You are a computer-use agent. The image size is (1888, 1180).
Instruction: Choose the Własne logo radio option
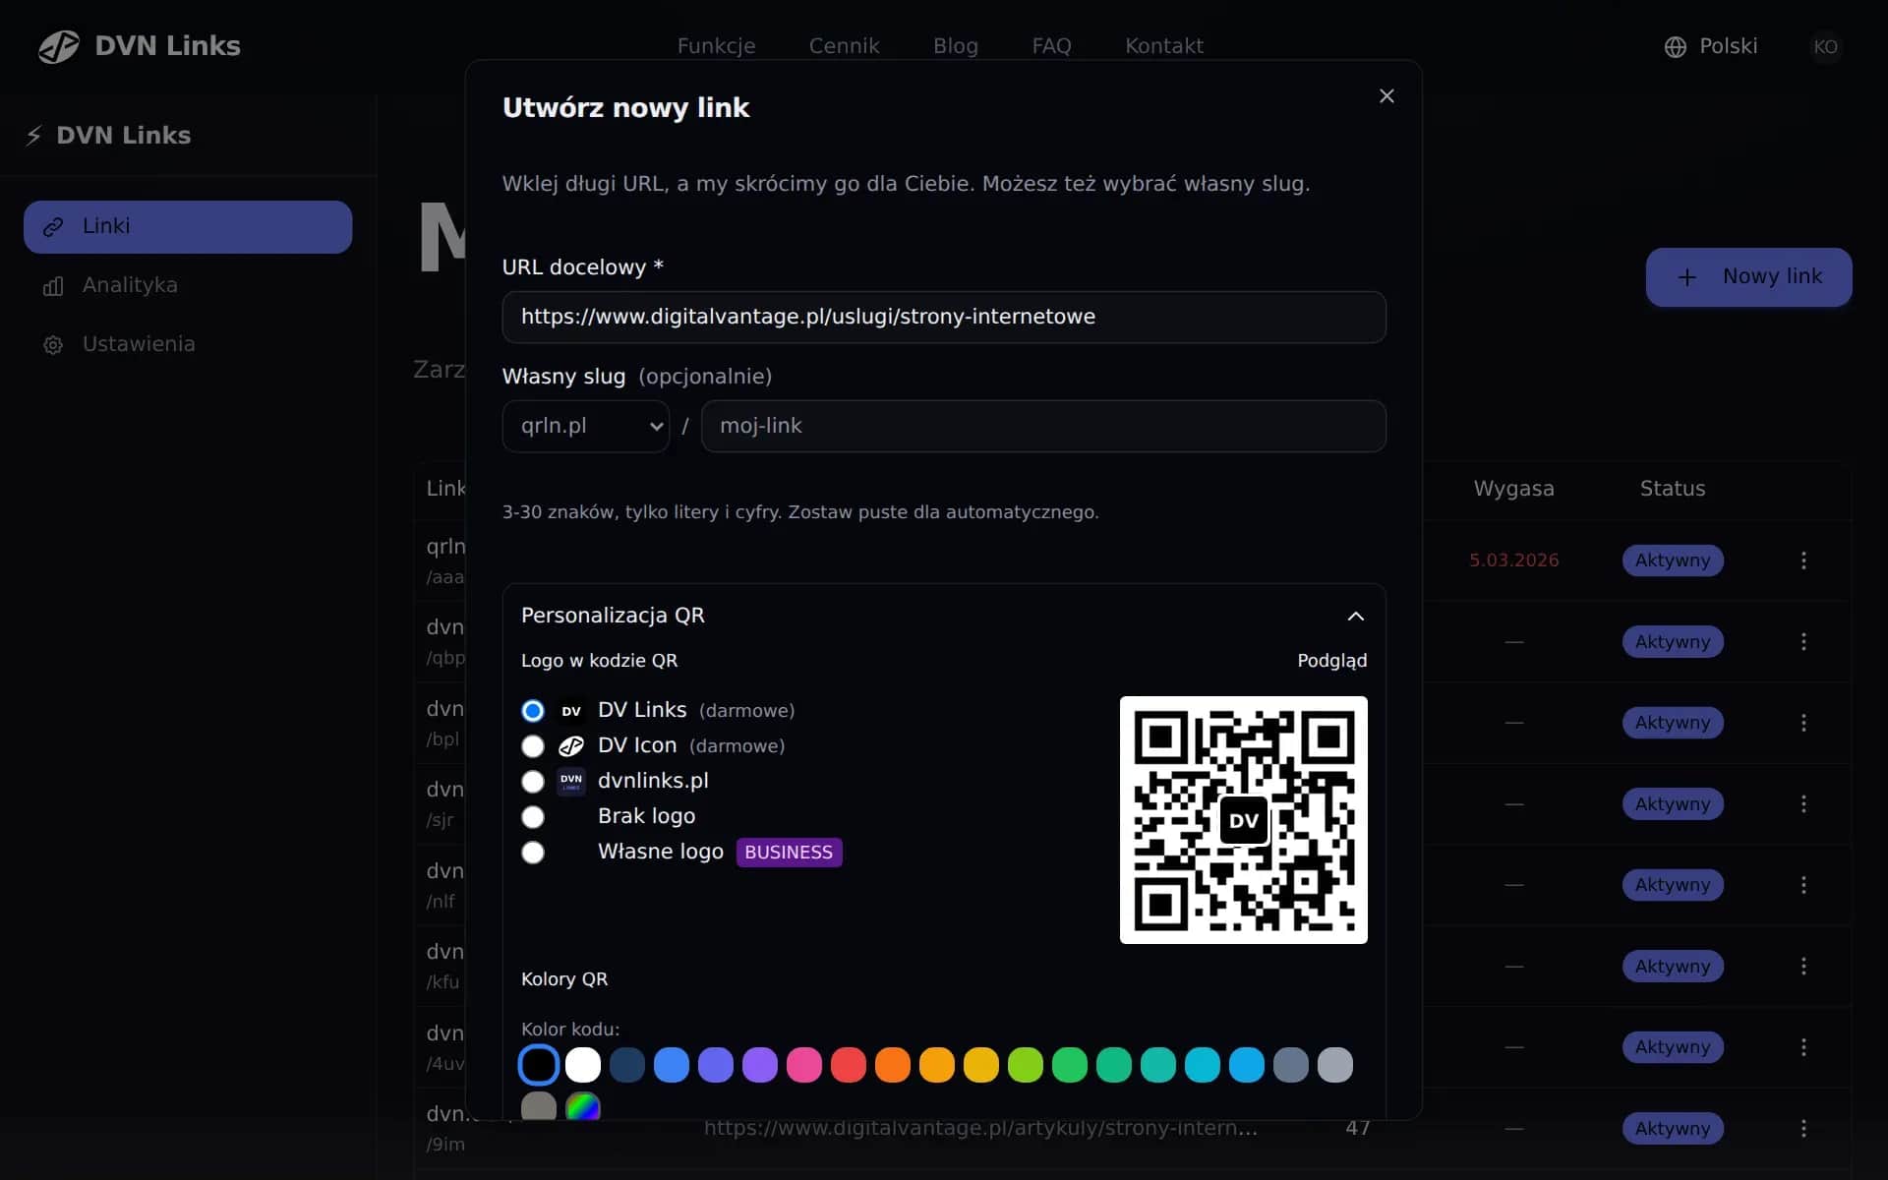(x=533, y=853)
